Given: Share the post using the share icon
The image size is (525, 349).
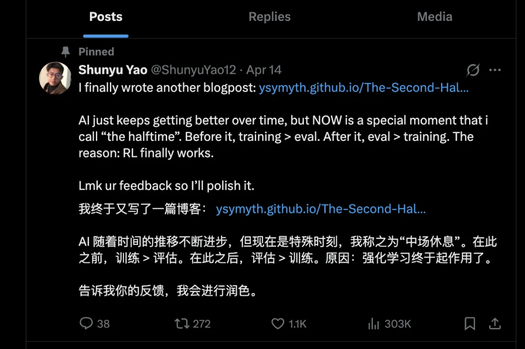Looking at the screenshot, I should 495,324.
